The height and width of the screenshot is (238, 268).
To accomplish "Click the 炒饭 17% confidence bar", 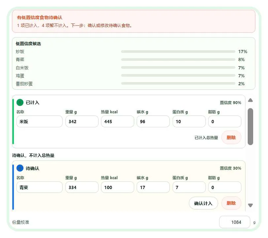I will point(178,52).
